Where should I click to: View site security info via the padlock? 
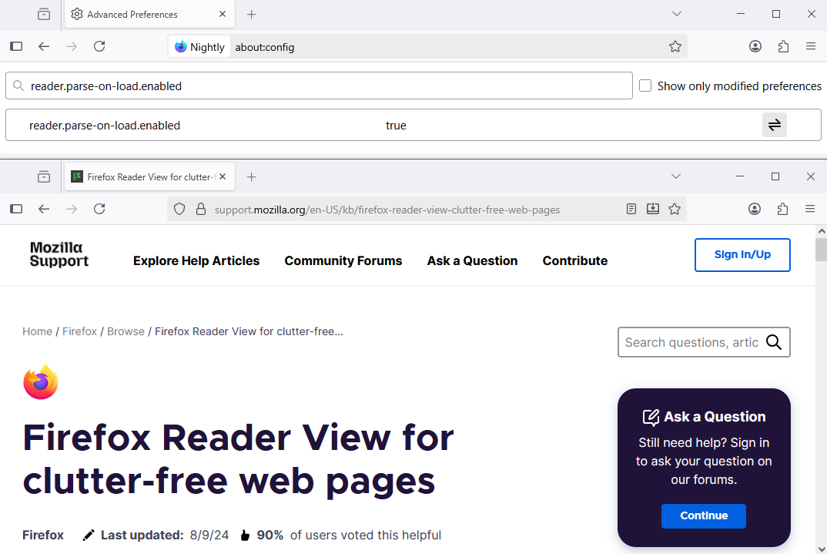click(x=200, y=210)
